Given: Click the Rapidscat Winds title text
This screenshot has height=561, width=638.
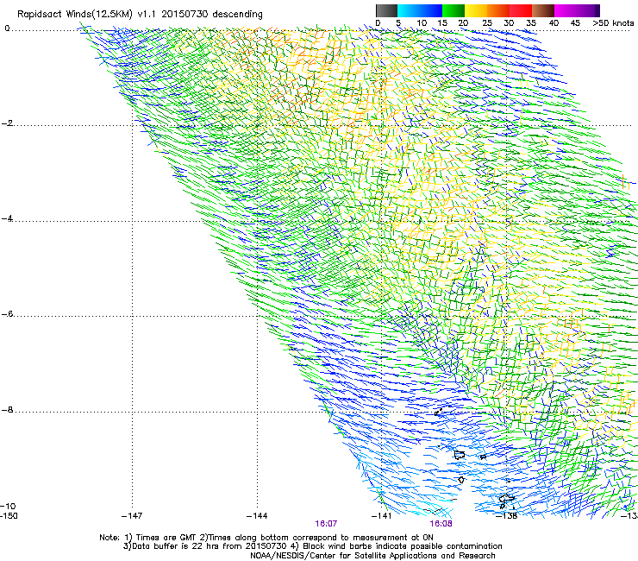Looking at the screenshot, I should click(x=140, y=14).
